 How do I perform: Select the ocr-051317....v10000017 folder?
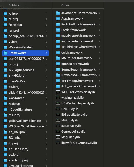point(26,59)
